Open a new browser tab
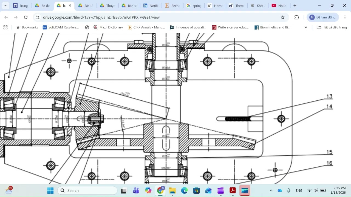The image size is (351, 197). pyautogui.click(x=295, y=5)
